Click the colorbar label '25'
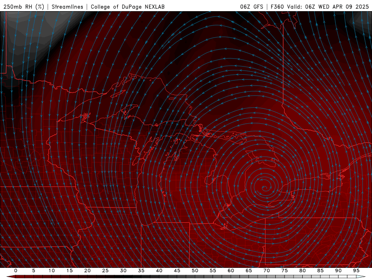The width and height of the screenshot is (372, 279). pyautogui.click(x=105, y=271)
